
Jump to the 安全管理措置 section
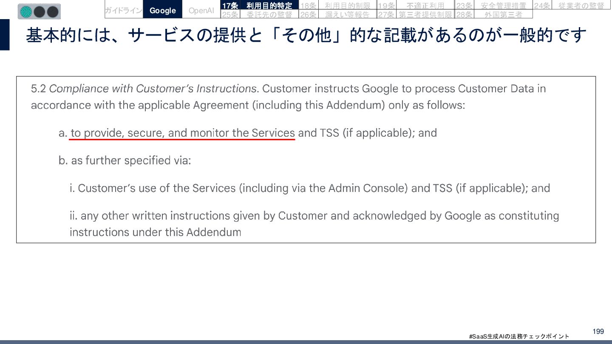(503, 6)
